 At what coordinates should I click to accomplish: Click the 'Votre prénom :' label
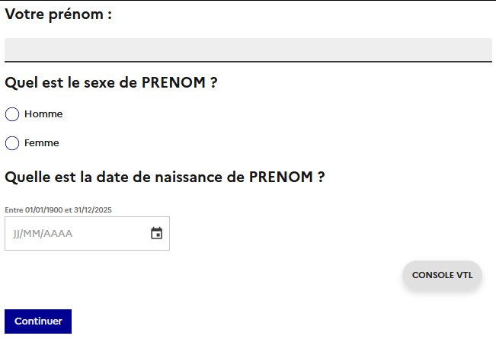(59, 14)
